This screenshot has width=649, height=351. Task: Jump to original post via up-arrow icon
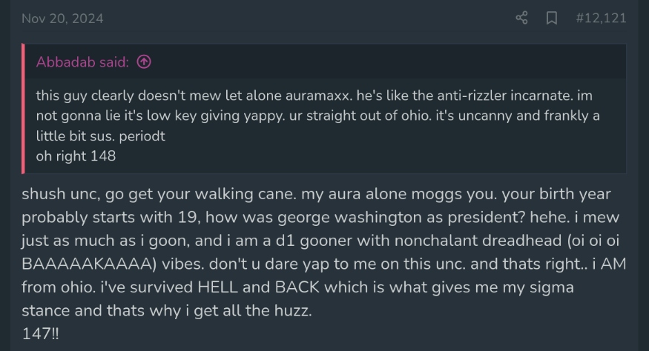[145, 62]
